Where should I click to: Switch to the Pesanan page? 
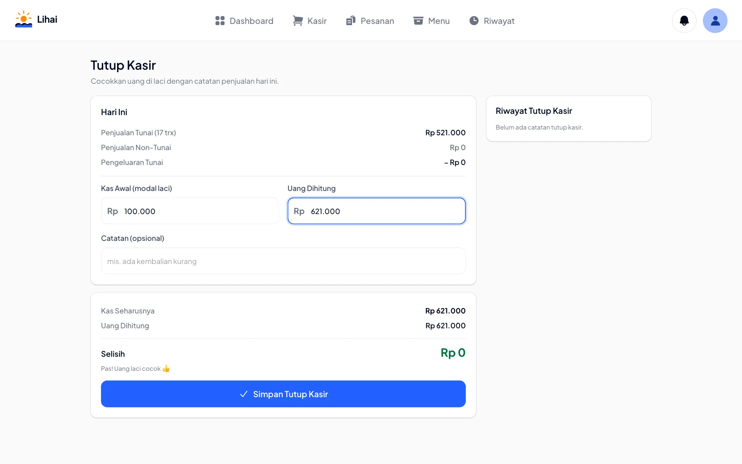(370, 21)
